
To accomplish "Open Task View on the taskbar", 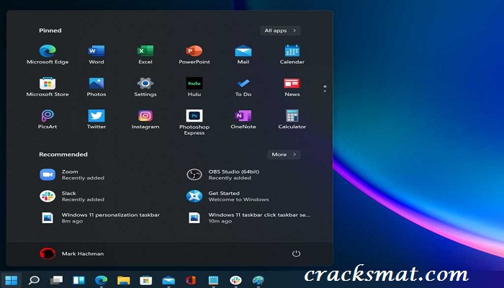I will (56, 280).
